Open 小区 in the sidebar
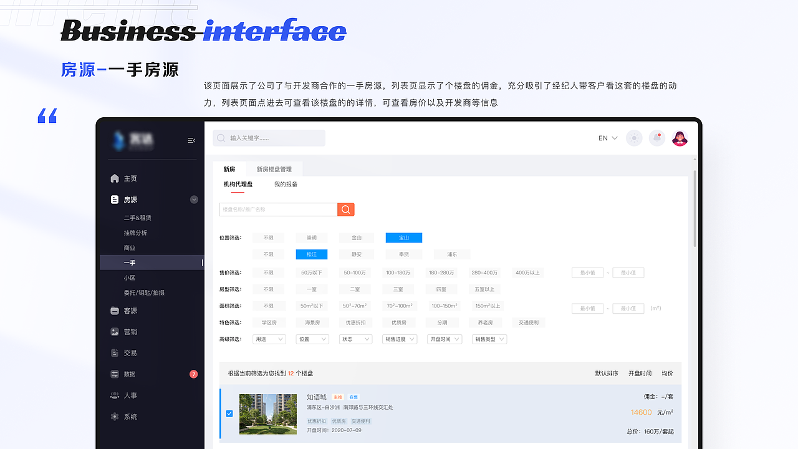This screenshot has width=798, height=449. coord(130,278)
